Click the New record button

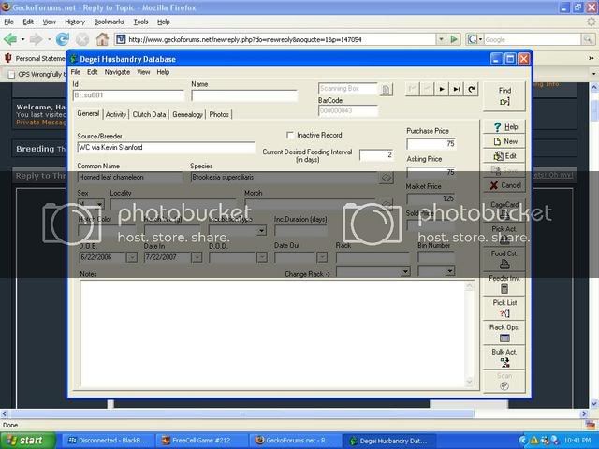click(x=504, y=141)
